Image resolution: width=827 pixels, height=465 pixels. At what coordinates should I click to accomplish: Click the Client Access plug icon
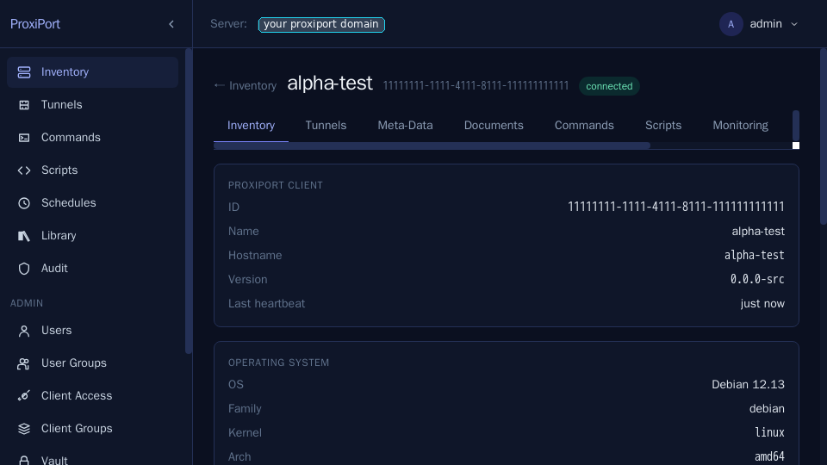(x=24, y=396)
